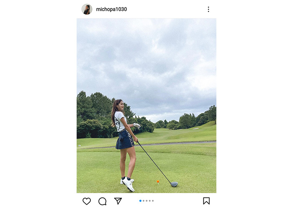Open comments with the speech bubble icon
293x209 pixels.
[x=103, y=201]
